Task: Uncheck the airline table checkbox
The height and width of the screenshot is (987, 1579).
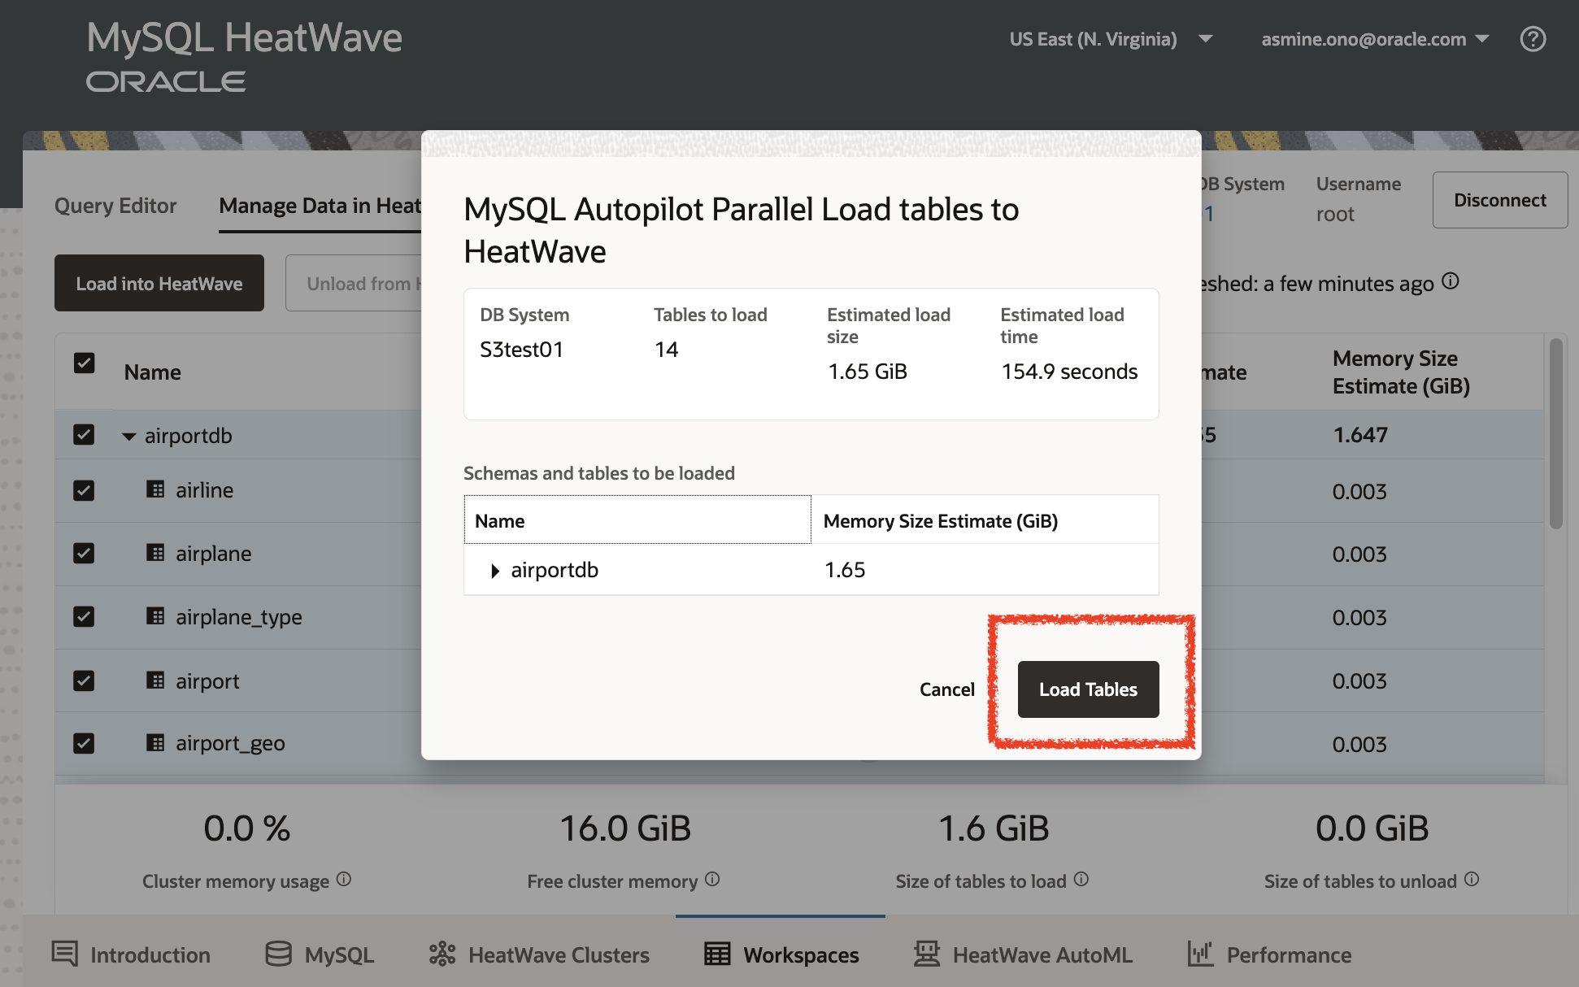Action: tap(84, 490)
